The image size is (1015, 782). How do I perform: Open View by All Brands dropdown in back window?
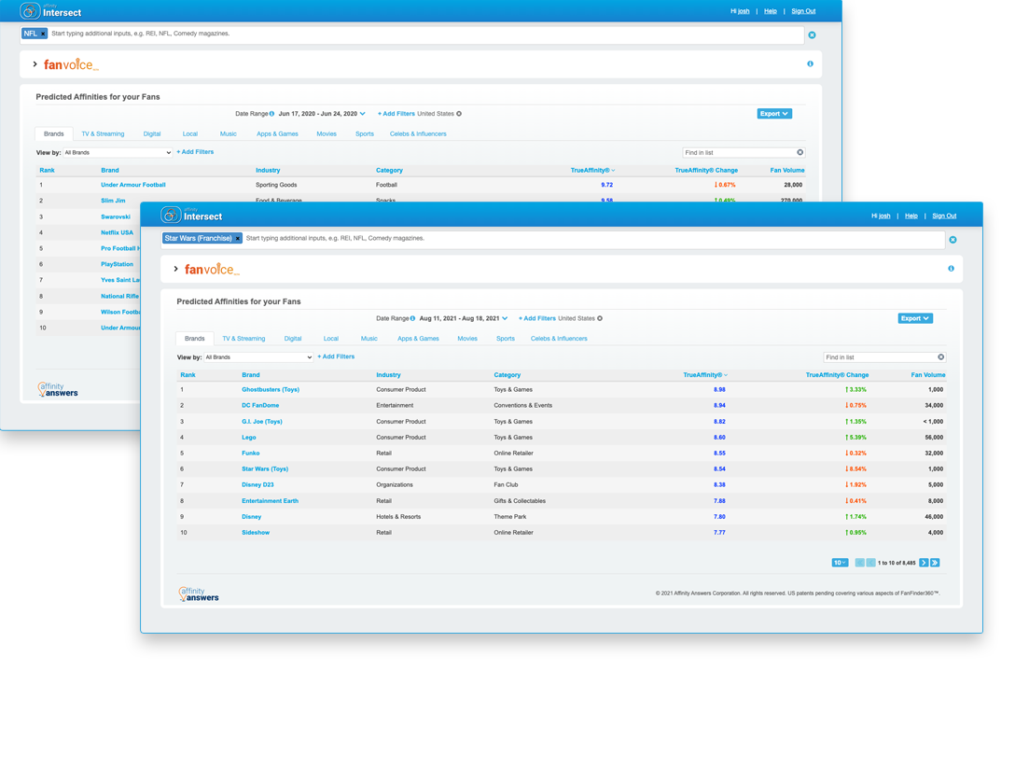(x=118, y=153)
